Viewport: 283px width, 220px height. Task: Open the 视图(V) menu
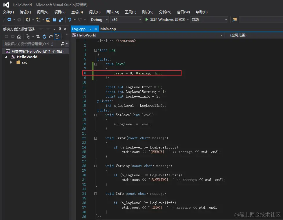click(42, 12)
